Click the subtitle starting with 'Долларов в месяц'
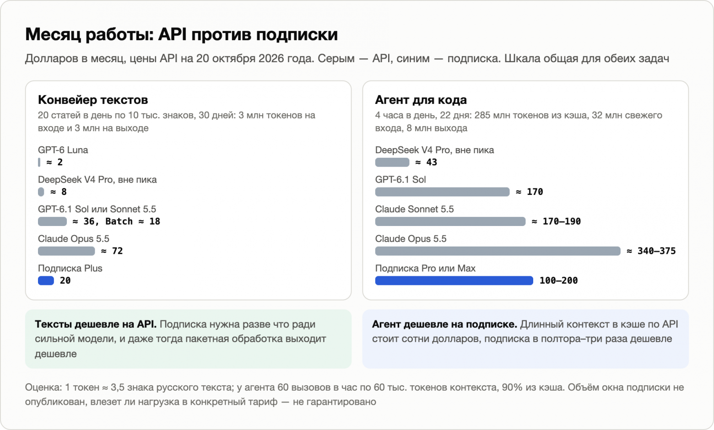The width and height of the screenshot is (714, 430). click(347, 59)
